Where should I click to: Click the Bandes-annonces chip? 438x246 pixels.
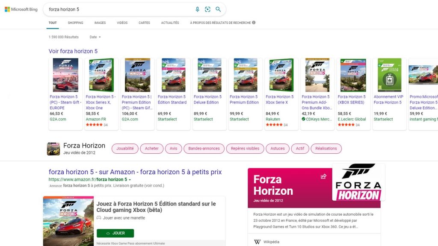pyautogui.click(x=204, y=148)
